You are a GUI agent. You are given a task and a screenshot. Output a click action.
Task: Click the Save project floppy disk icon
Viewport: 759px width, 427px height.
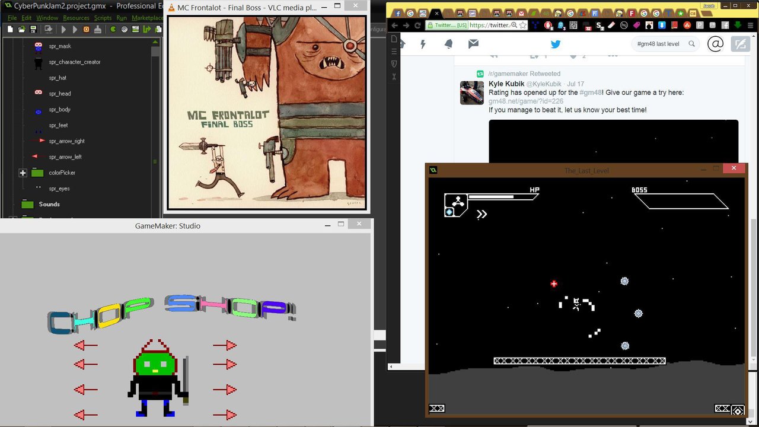point(33,29)
